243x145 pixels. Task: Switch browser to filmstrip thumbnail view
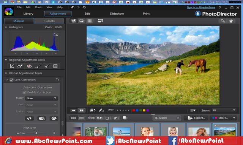click(73, 118)
